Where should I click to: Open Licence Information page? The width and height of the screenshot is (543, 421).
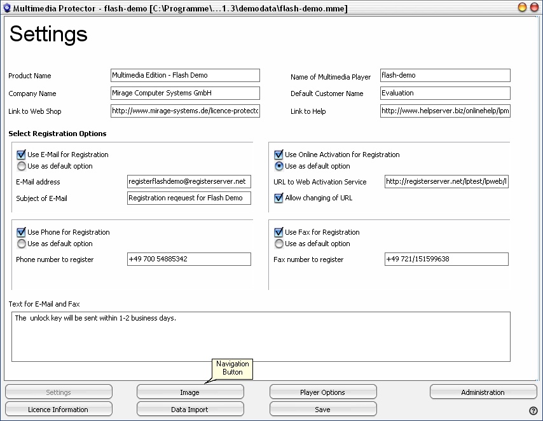[x=58, y=410]
